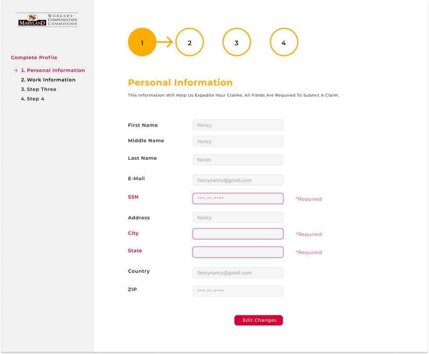Select step 1 circle in progress indicator
429x354 pixels.
(x=142, y=42)
